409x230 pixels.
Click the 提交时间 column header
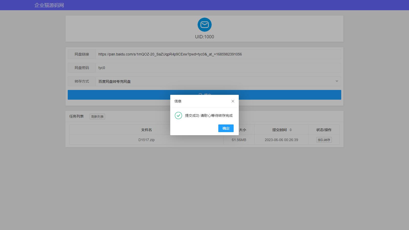pyautogui.click(x=279, y=130)
